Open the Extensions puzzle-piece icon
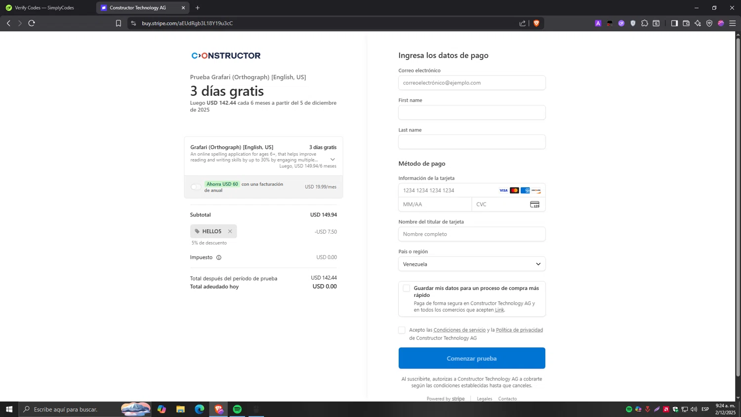This screenshot has width=741, height=417. (645, 23)
